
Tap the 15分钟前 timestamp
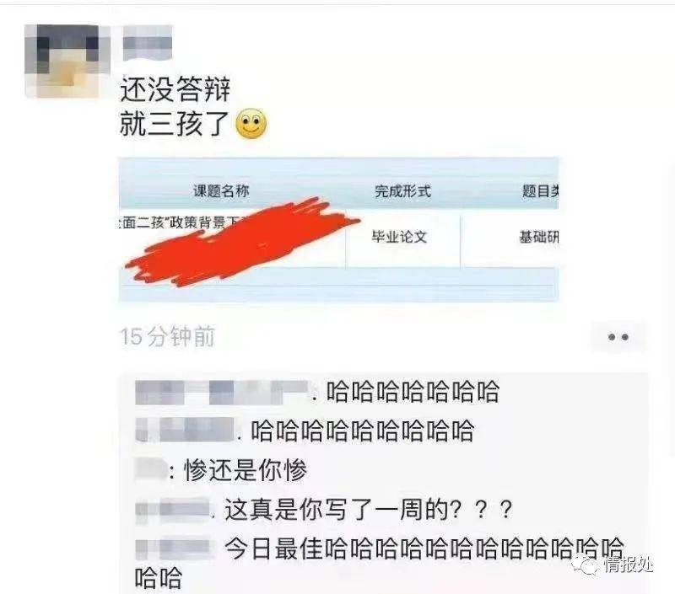pos(167,336)
